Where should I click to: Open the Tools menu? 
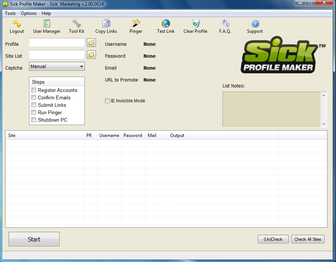[x=10, y=13]
